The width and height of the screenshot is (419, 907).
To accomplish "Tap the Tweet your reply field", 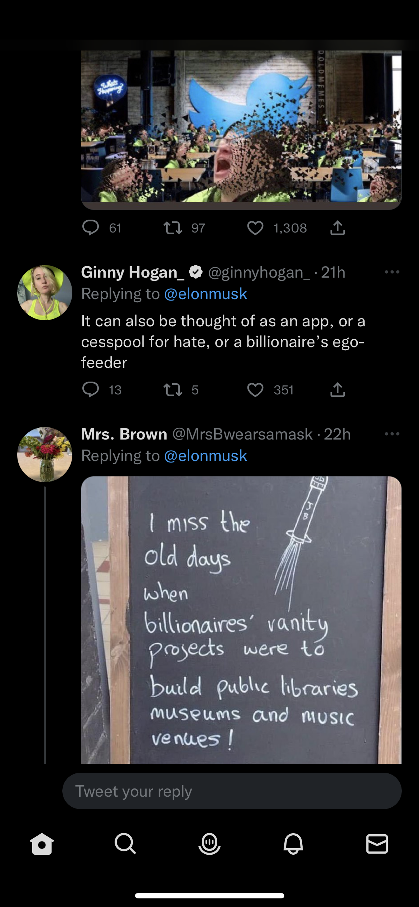I will (232, 791).
